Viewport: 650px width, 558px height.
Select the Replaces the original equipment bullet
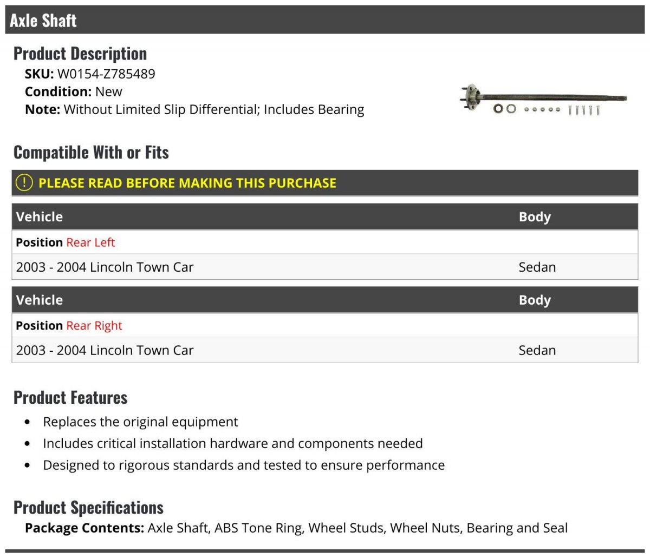point(140,422)
